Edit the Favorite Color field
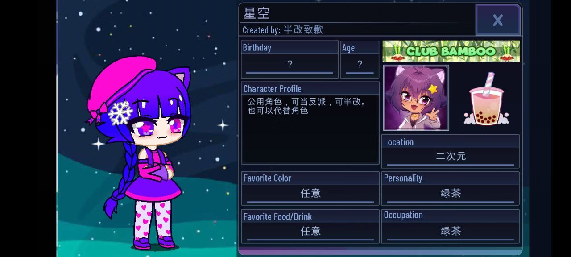 [310, 194]
